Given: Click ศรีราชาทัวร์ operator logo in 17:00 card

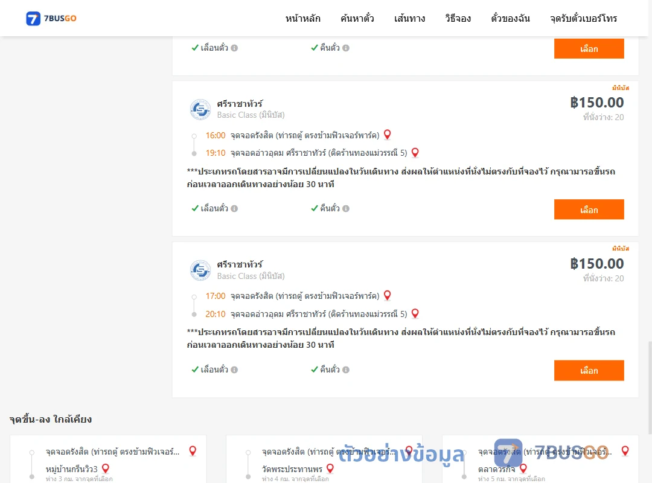Looking at the screenshot, I should 200,270.
